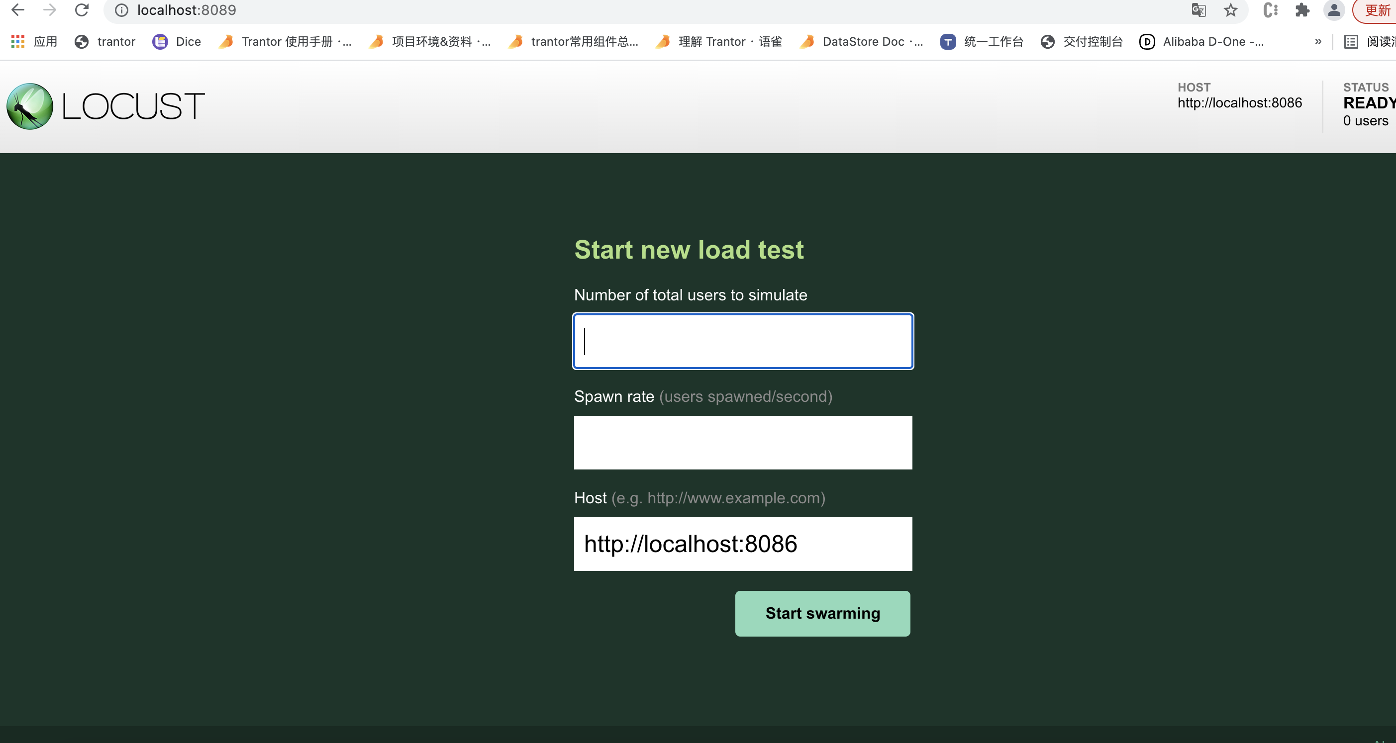The image size is (1396, 743).
Task: Open the 应用 apps grid bookmark
Action: click(34, 42)
